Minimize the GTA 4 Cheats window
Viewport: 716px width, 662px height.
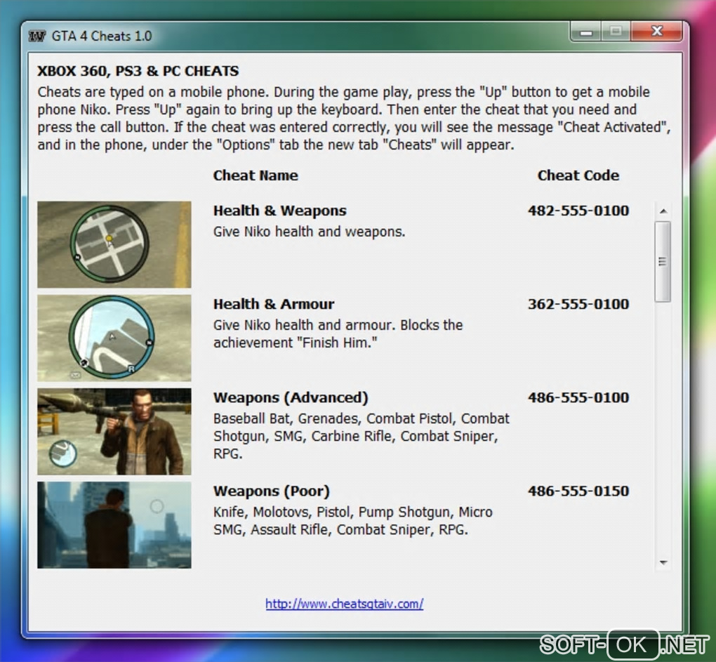click(x=586, y=32)
